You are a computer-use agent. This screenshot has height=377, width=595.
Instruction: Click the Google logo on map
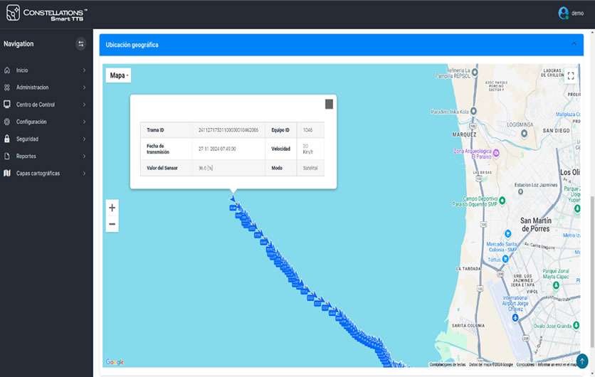(115, 362)
